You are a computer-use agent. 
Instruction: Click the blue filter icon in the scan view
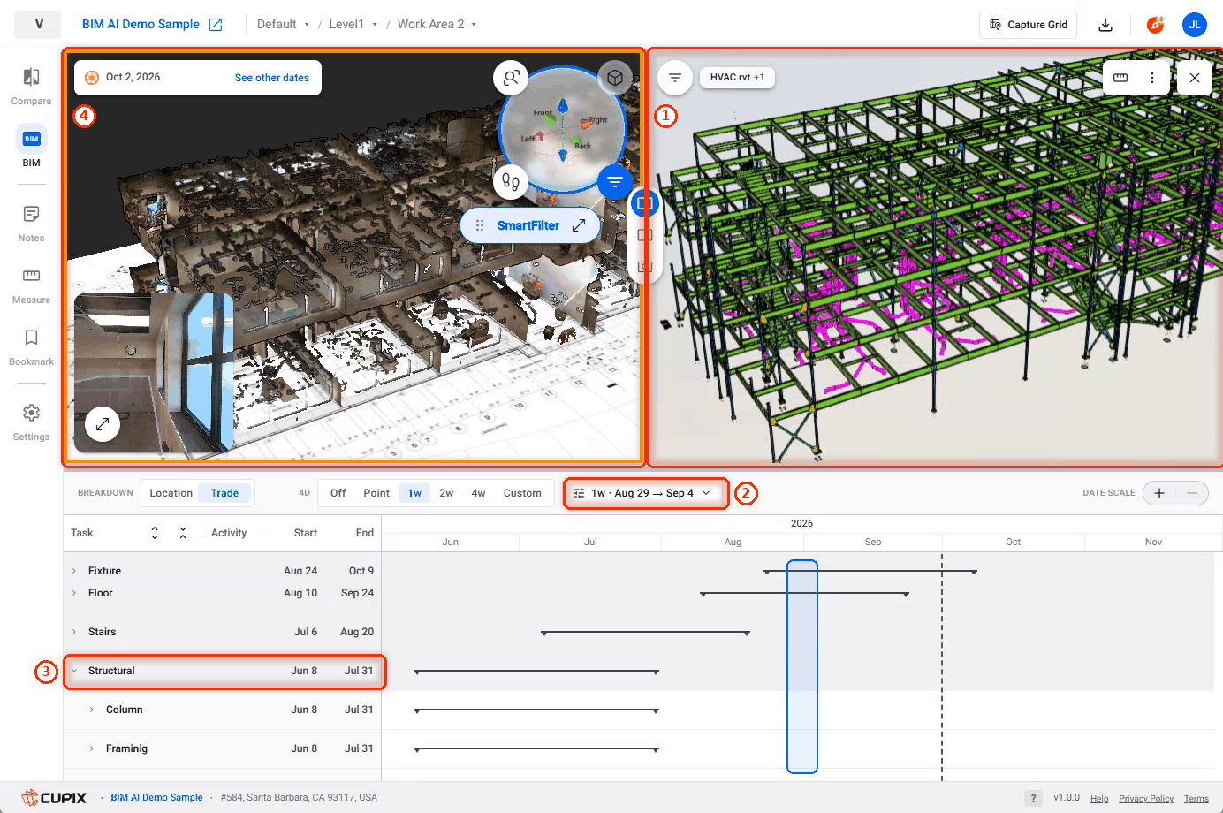coord(615,182)
